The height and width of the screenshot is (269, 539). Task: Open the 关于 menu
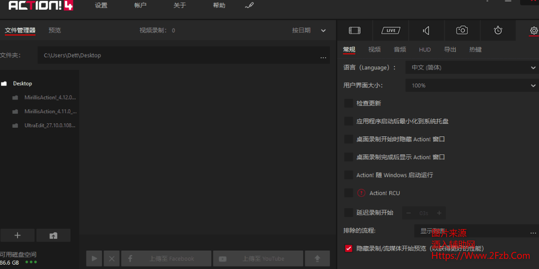(180, 5)
